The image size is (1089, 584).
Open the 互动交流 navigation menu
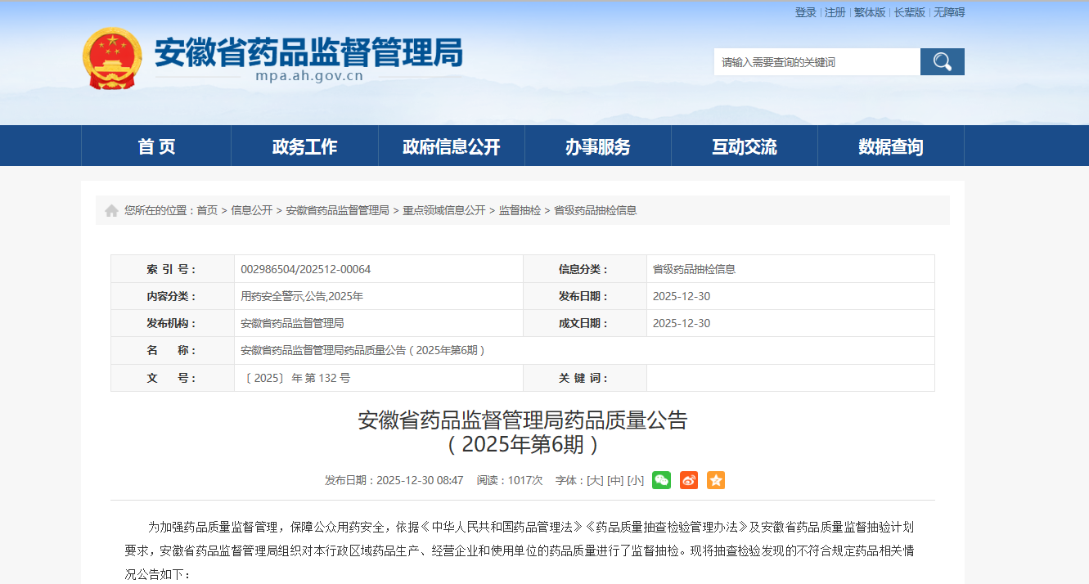pyautogui.click(x=744, y=147)
